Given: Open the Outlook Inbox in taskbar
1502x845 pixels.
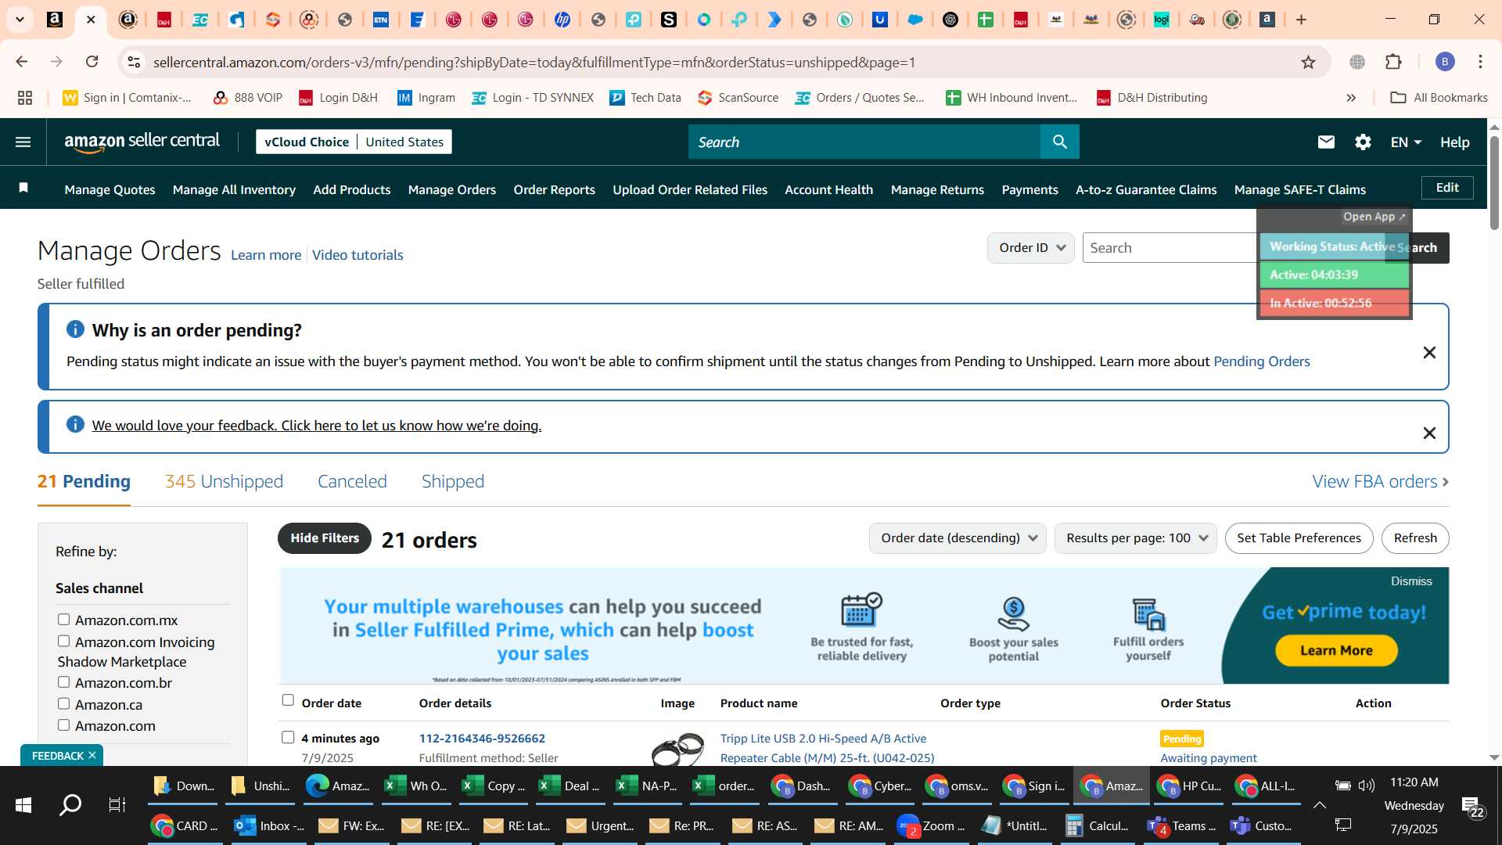Looking at the screenshot, I should click(270, 826).
